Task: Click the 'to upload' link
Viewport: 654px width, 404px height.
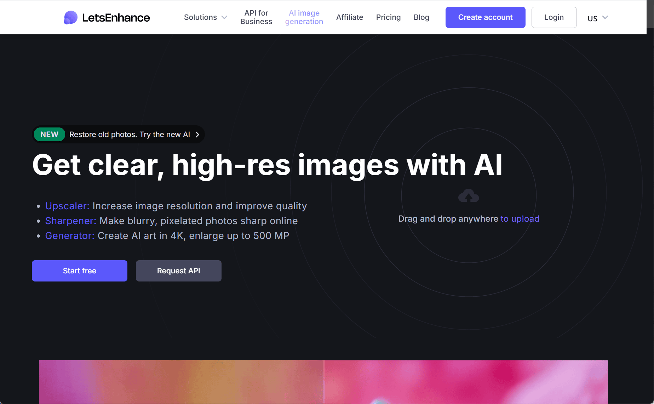Action: tap(520, 219)
